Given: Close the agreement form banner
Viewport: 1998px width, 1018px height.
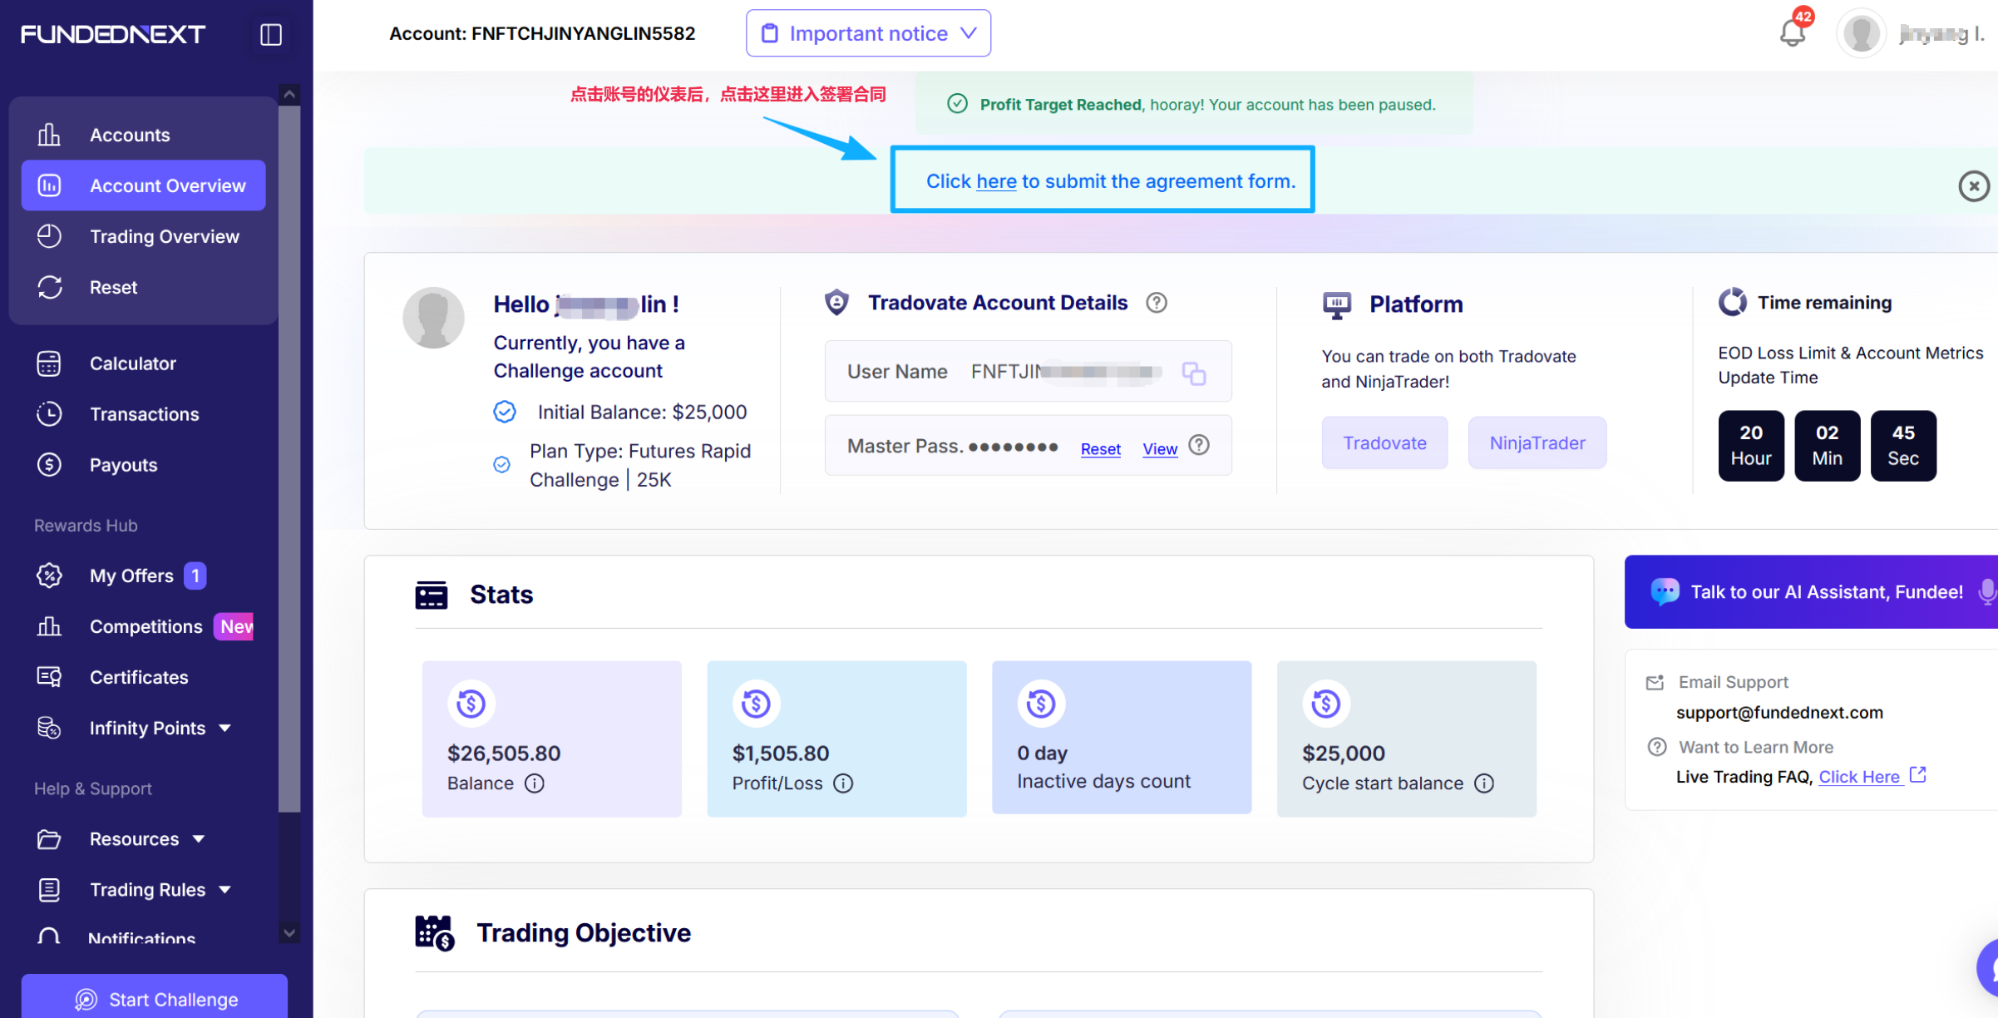Looking at the screenshot, I should pos(1974,185).
